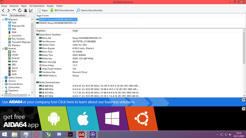This screenshot has height=138, width=246.
Task: Switch to Sık Kullanılanlar sidebar tab
Action: [x=17, y=15]
